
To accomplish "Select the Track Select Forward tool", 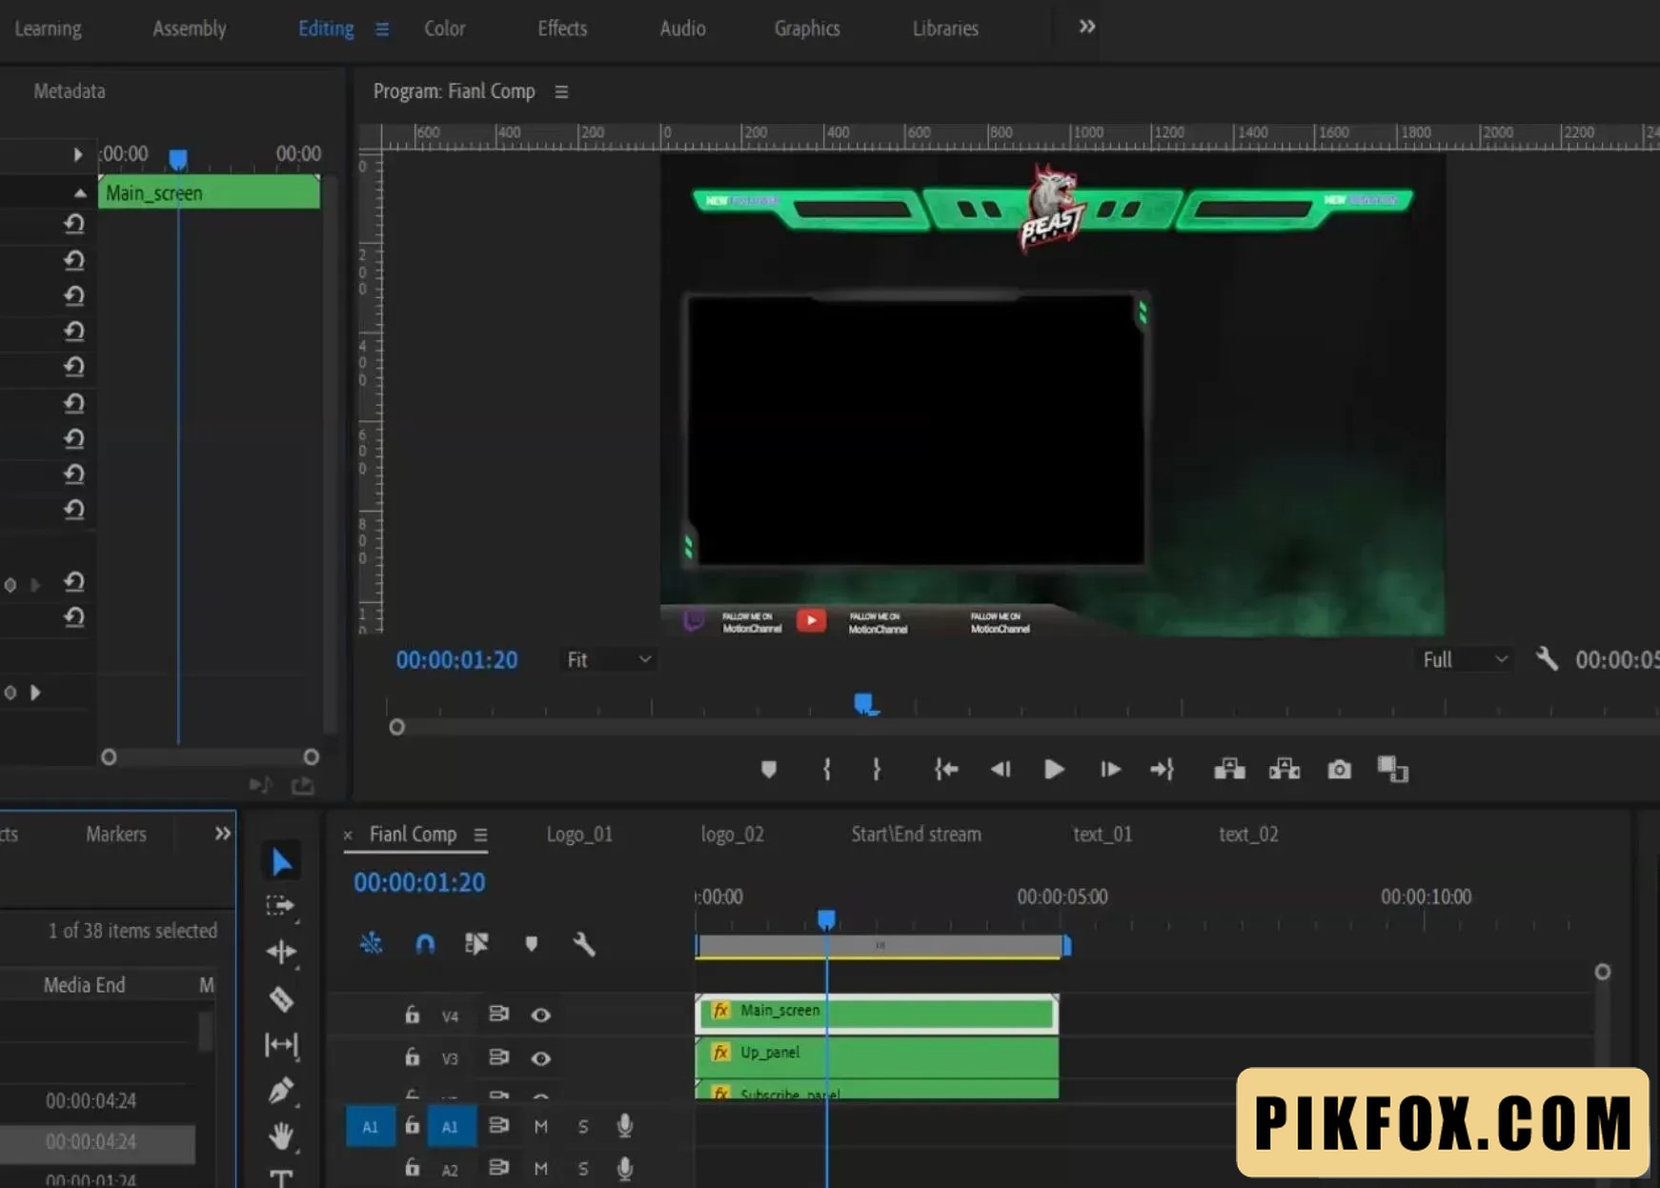I will (280, 905).
